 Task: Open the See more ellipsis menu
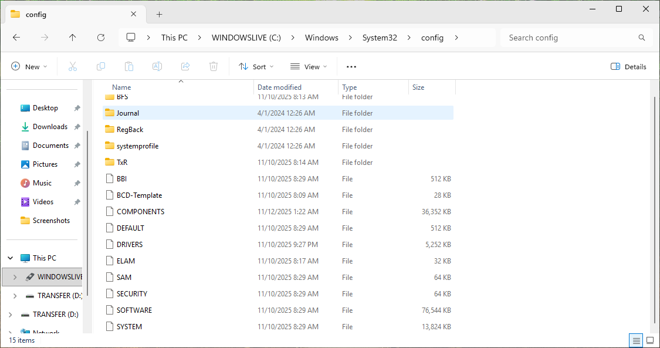pos(351,66)
